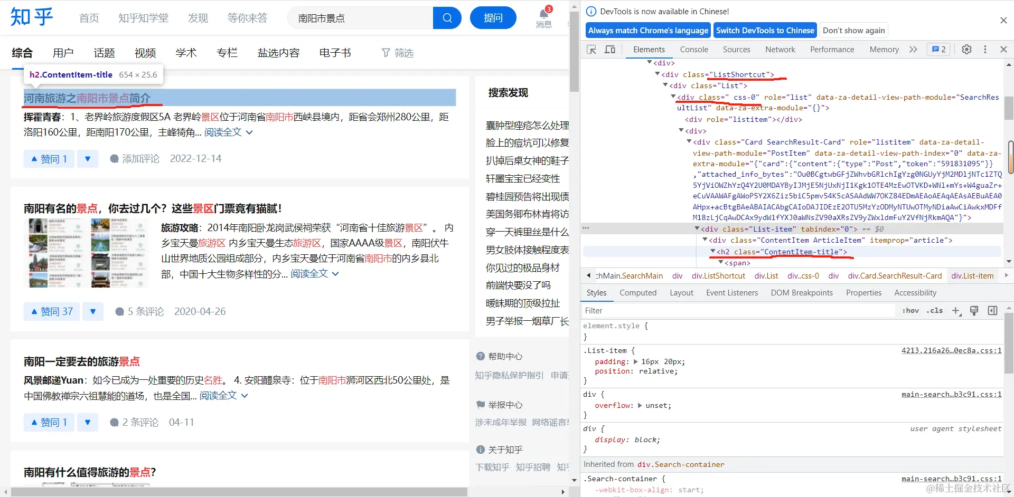Viewport: 1014px width, 497px height.
Task: Click the div.Card.SearchResult-Card breadcrumb
Action: [895, 276]
